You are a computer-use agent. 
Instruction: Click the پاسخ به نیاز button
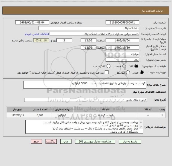pos(130,142)
